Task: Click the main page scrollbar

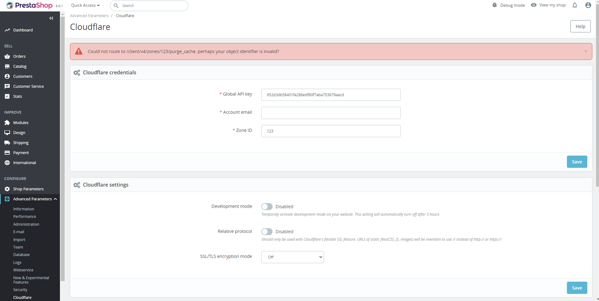Action: 597,95
